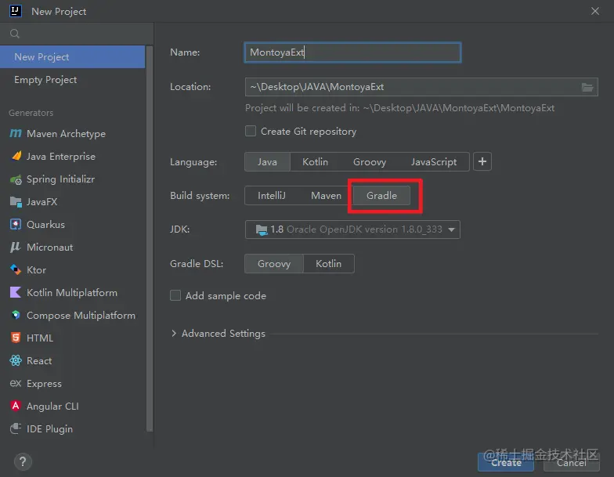Screen dimensions: 614x477
Task: Set Gradle DSL to Kotlin
Action: click(329, 263)
